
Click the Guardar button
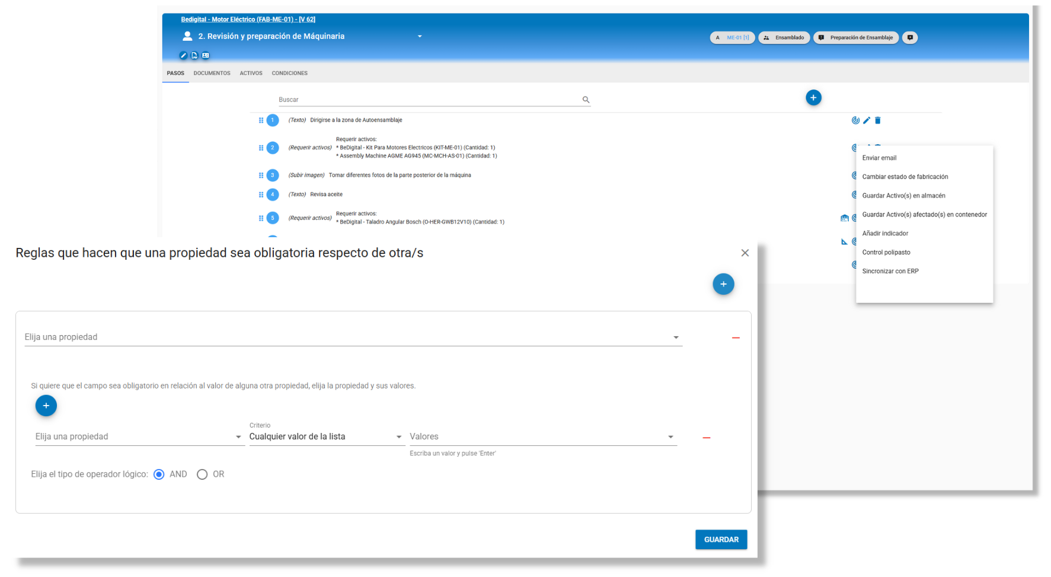721,540
